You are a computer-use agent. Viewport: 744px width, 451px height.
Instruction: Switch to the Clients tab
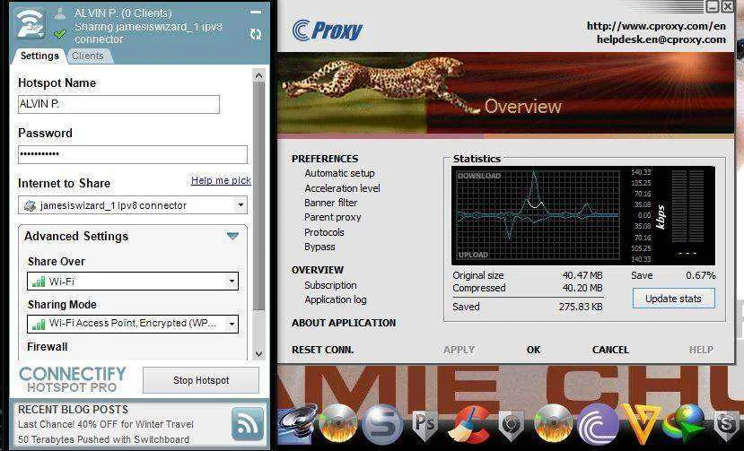point(88,56)
